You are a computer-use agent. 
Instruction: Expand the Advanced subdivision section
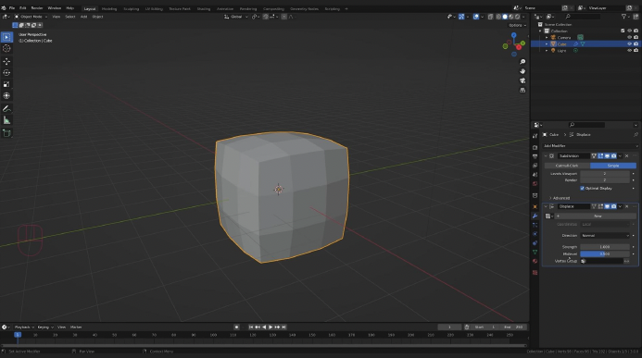point(560,198)
